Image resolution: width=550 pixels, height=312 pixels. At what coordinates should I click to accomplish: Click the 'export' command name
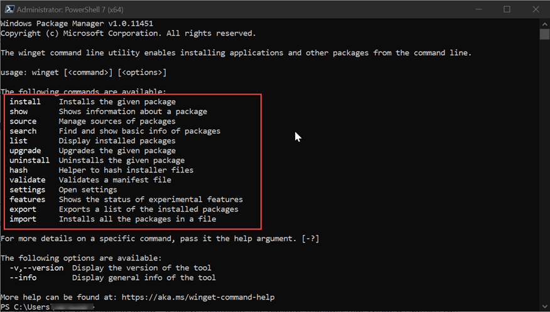pyautogui.click(x=23, y=209)
